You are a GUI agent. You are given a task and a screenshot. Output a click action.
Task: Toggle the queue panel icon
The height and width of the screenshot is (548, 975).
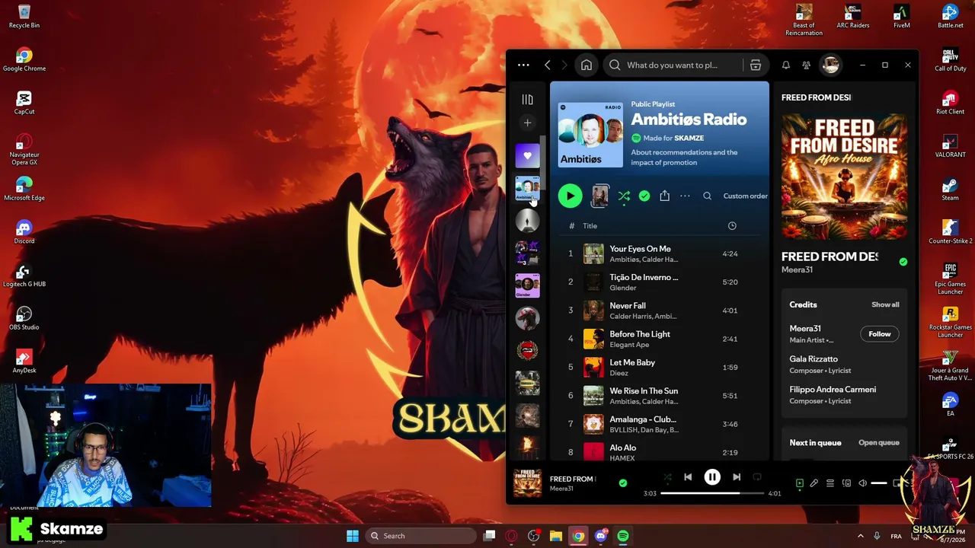830,483
